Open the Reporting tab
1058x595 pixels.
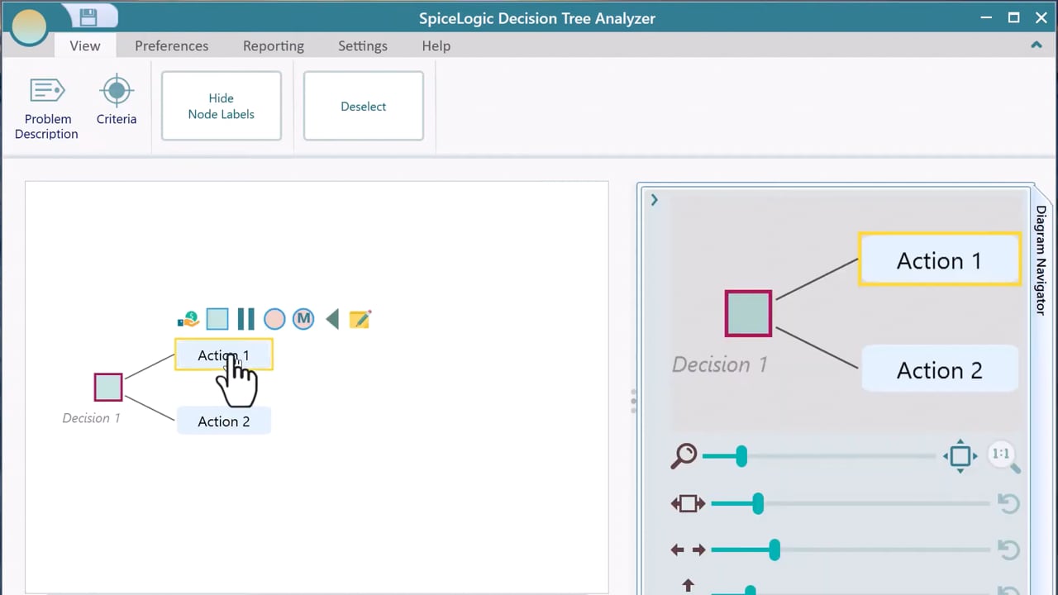point(274,46)
